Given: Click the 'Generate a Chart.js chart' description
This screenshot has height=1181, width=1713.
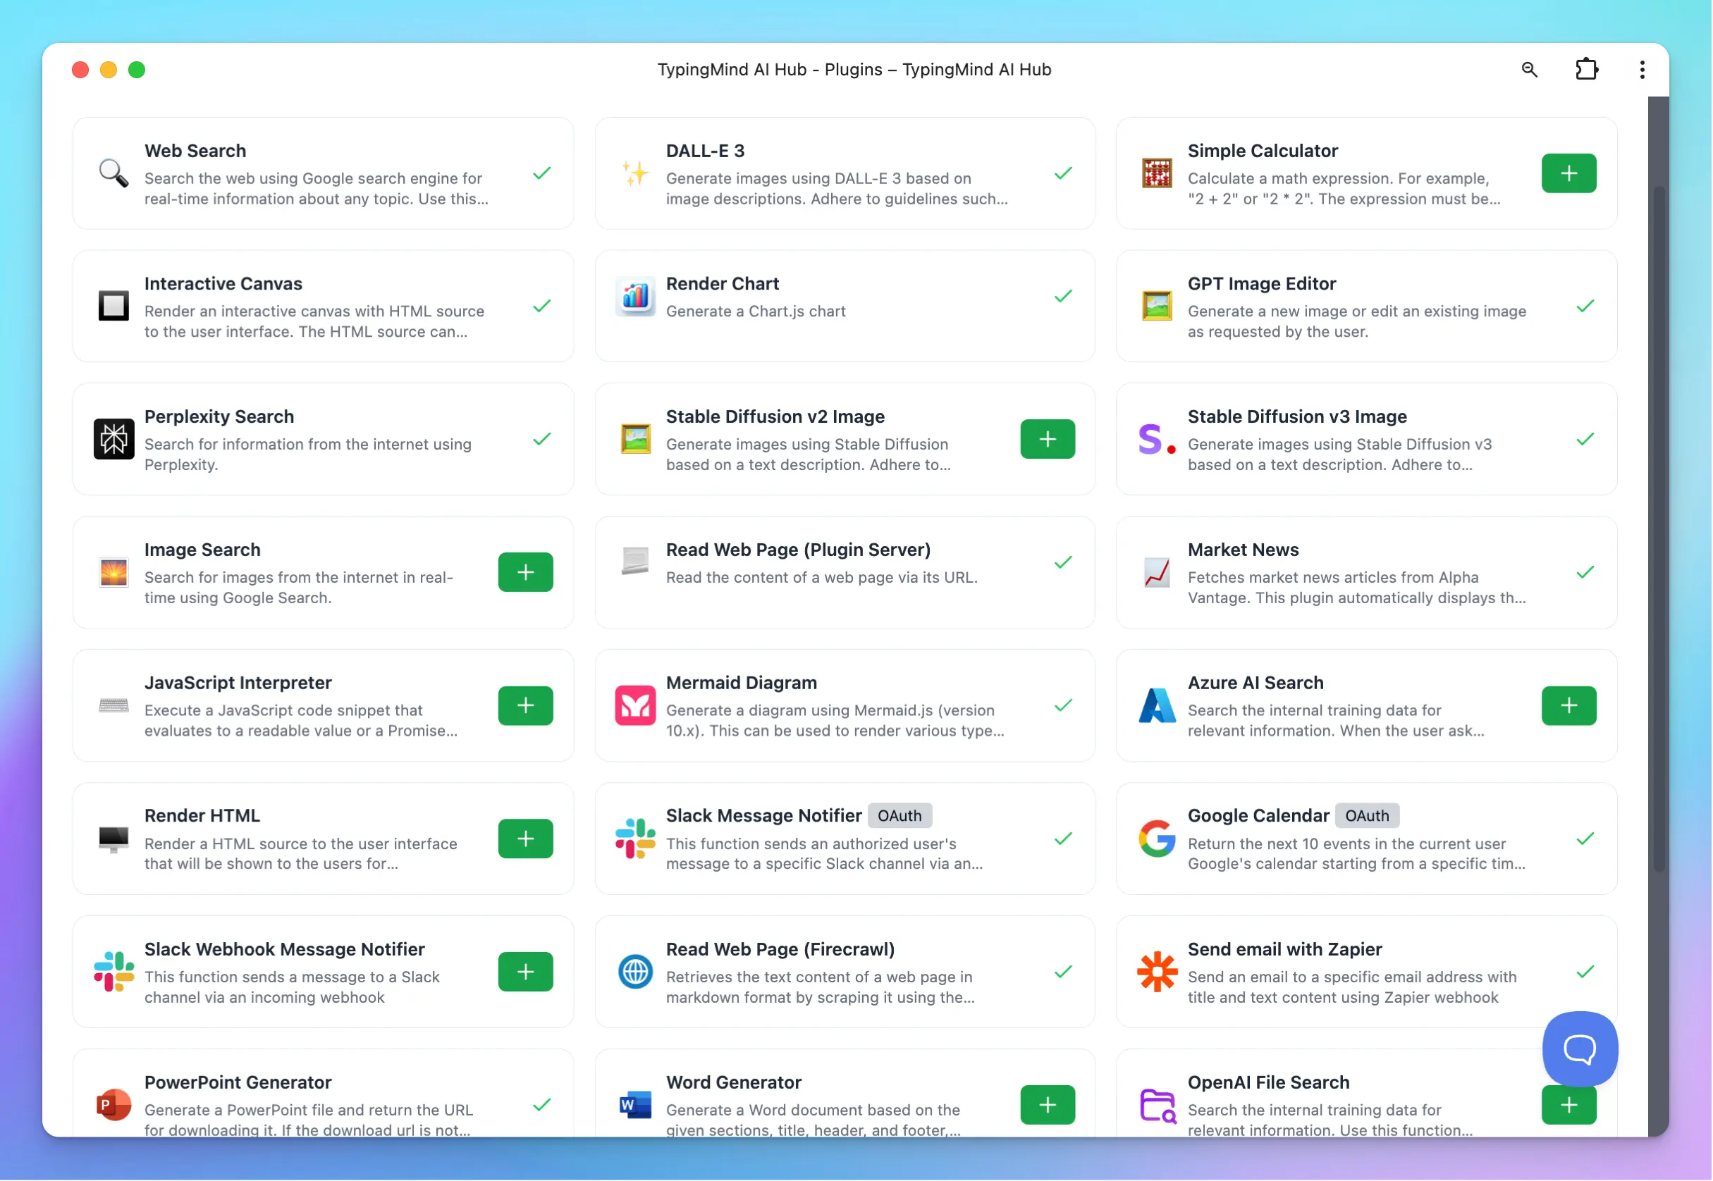Looking at the screenshot, I should (x=756, y=311).
